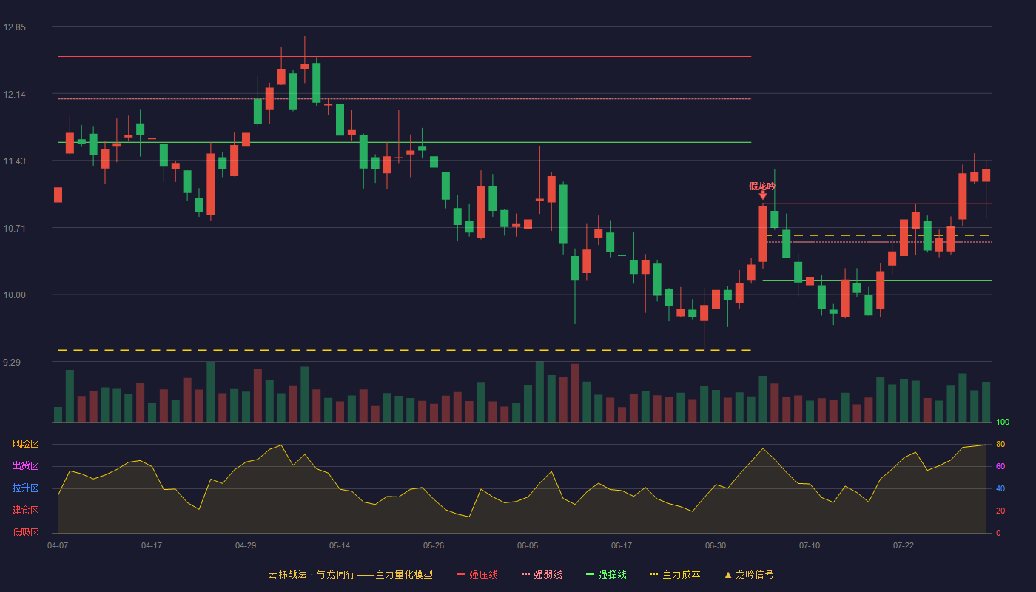Click the 06-05 date label
The height and width of the screenshot is (592, 1036).
tap(528, 545)
